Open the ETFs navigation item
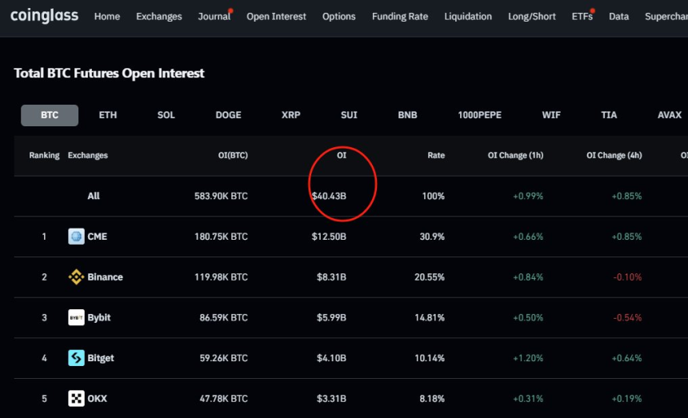The width and height of the screenshot is (688, 418). tap(582, 17)
